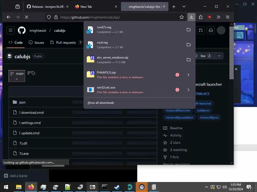257x192 pixels.
Task: List all tabs dropdown arrow
Action: 184,6
